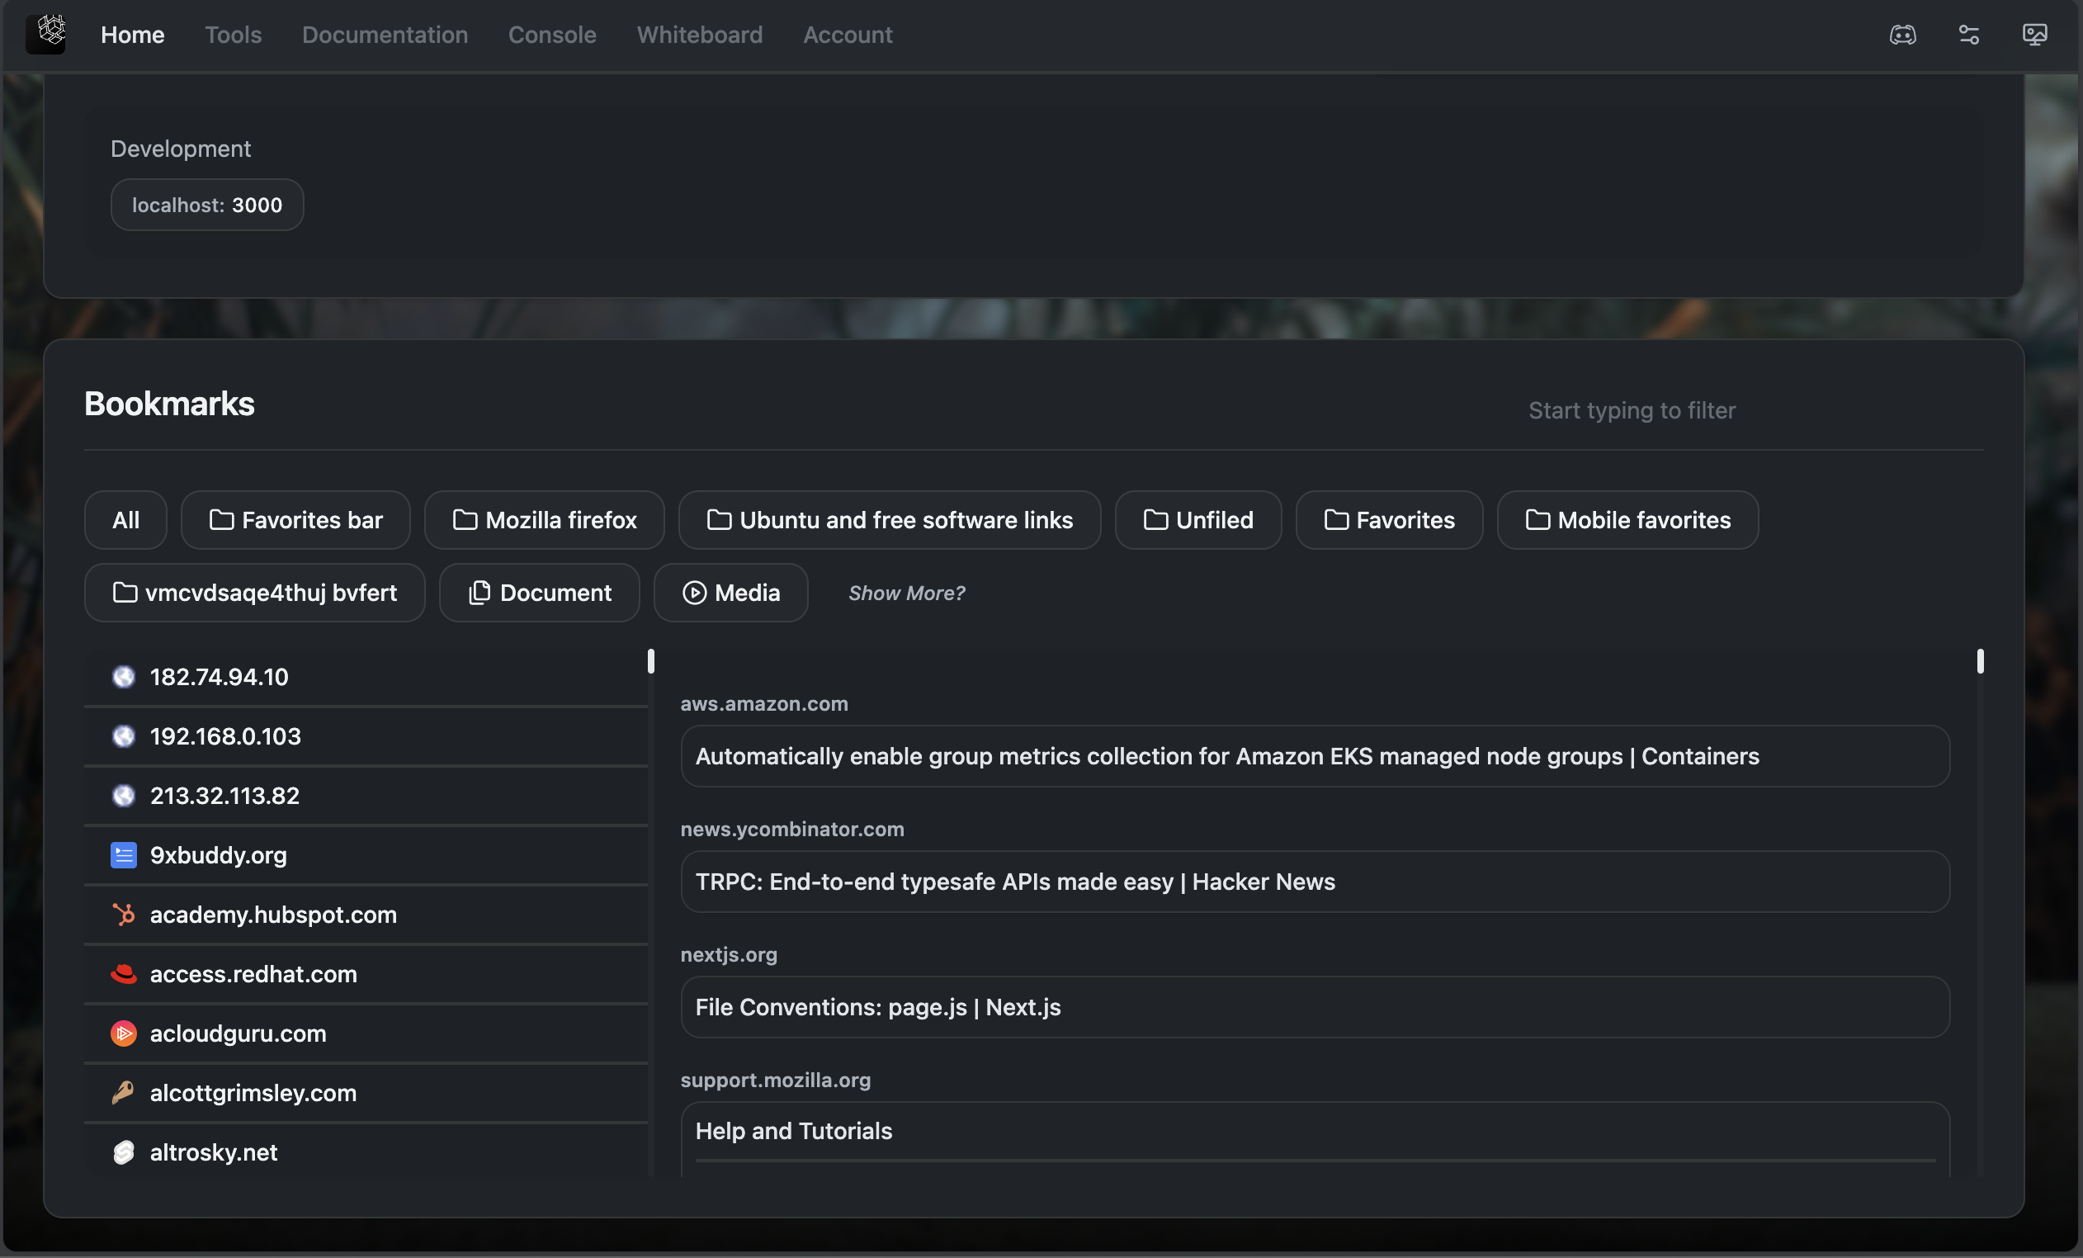Image resolution: width=2083 pixels, height=1258 pixels.
Task: Click the Development section heading
Action: click(x=181, y=149)
